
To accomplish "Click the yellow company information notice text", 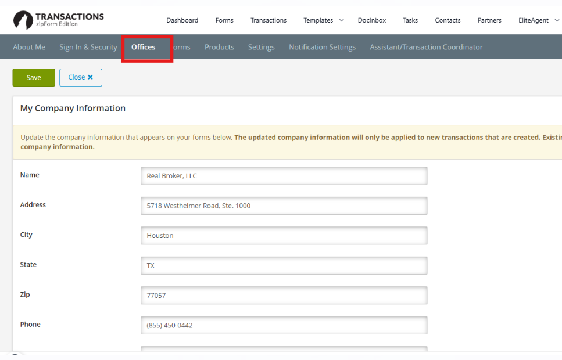I will point(291,142).
